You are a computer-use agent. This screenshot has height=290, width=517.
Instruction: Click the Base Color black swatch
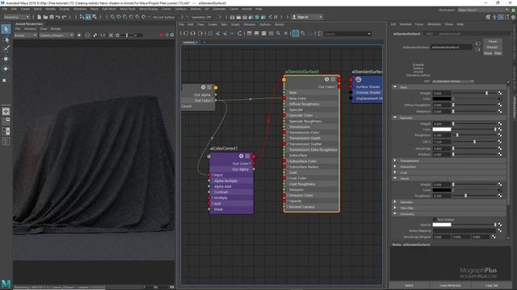pos(442,98)
